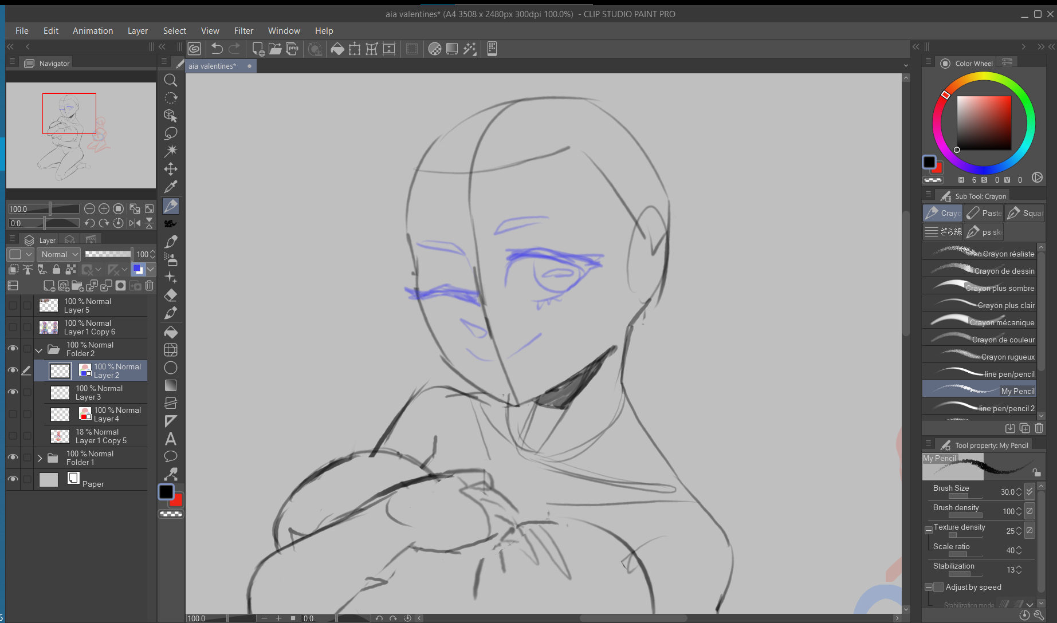Select the Text tool
The width and height of the screenshot is (1057, 623).
tap(171, 439)
